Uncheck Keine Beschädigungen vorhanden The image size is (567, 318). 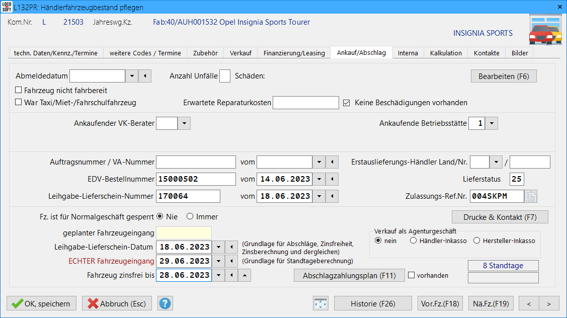tap(346, 103)
